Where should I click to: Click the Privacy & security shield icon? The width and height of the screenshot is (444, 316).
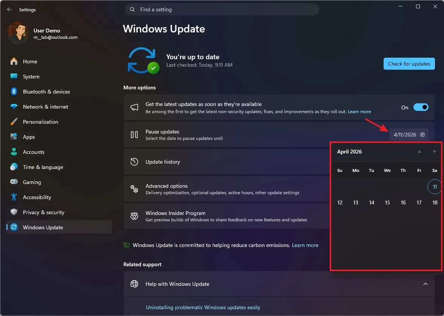click(x=14, y=212)
